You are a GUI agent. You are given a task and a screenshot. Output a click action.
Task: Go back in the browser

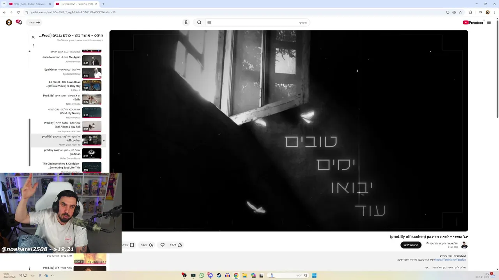[x=4, y=12]
